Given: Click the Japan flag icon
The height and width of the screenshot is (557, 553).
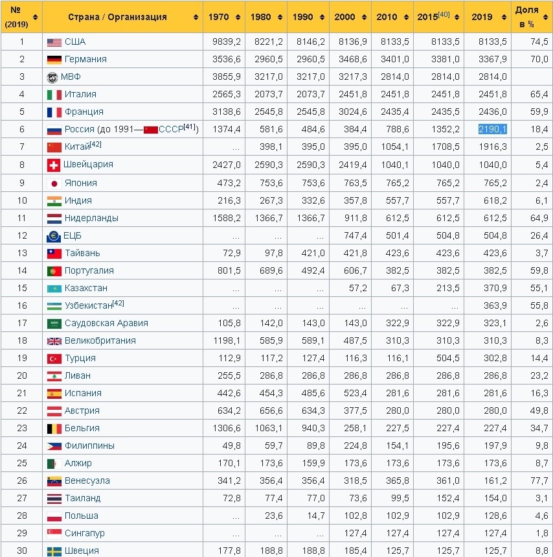Looking at the screenshot, I should (x=54, y=184).
